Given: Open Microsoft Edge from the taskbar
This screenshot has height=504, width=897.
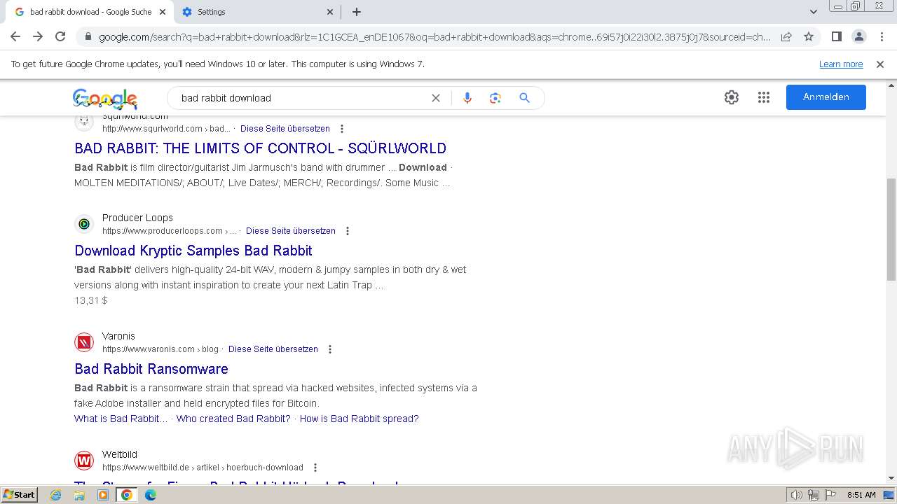Looking at the screenshot, I should [x=151, y=495].
